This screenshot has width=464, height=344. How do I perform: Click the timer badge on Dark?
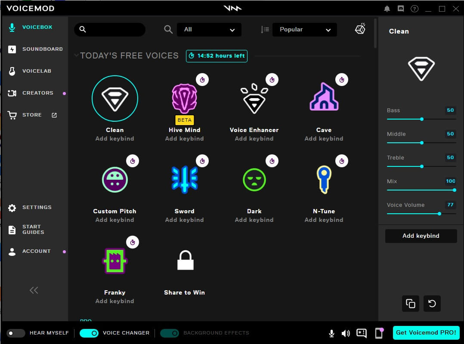(x=272, y=161)
